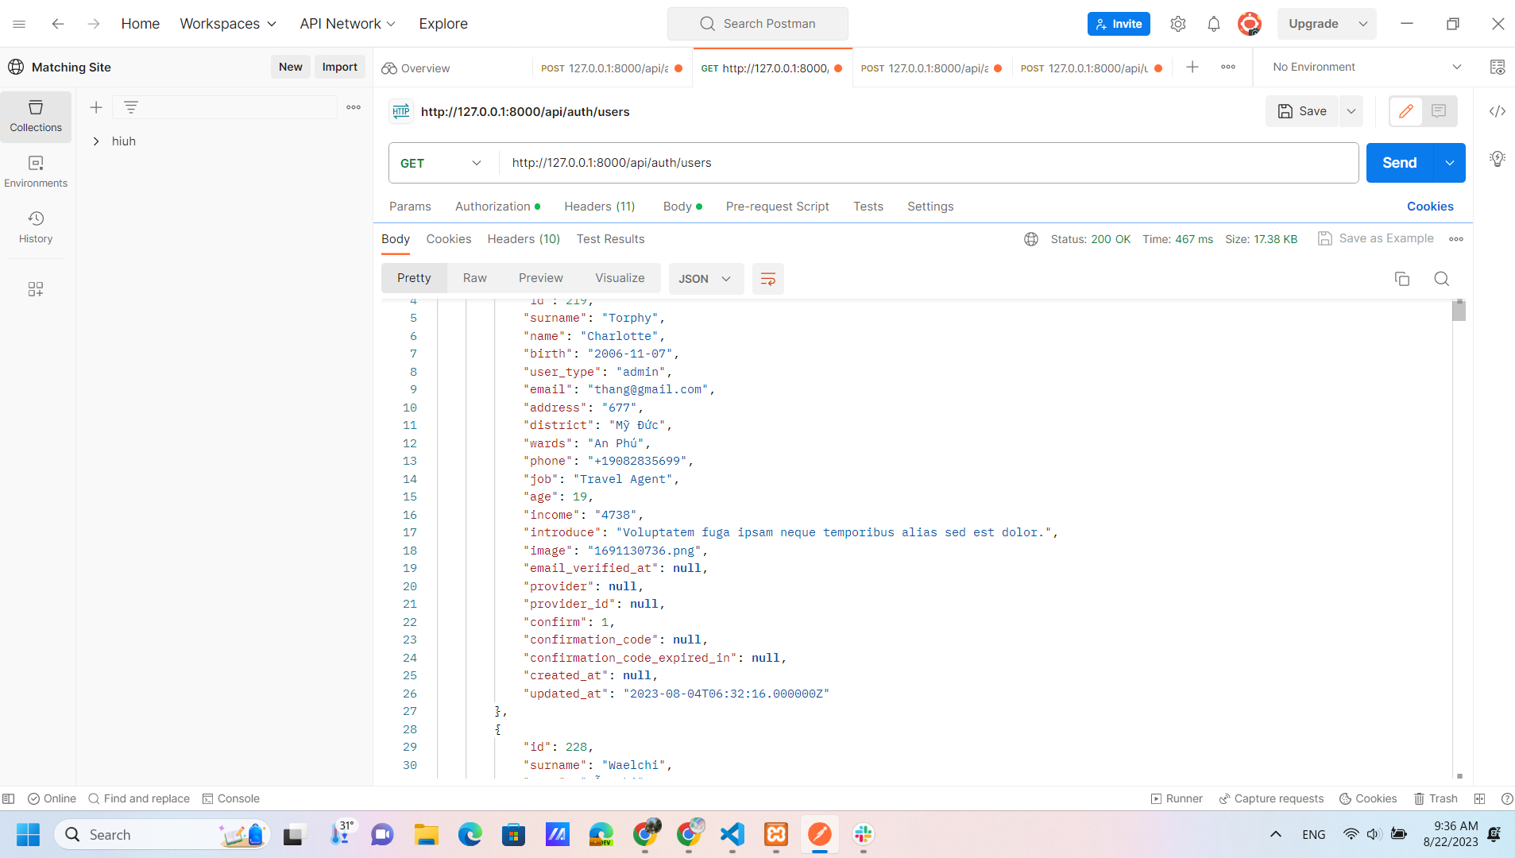Open Visual Studio Code from taskbar
Viewport: 1515px width, 858px height.
(732, 834)
